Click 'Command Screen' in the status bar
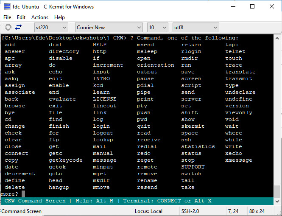This screenshot has height=216, width=282. point(21,211)
